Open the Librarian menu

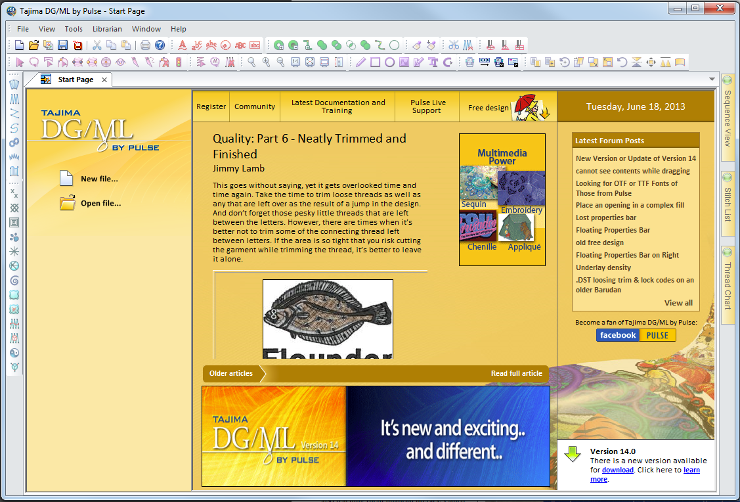pos(107,29)
